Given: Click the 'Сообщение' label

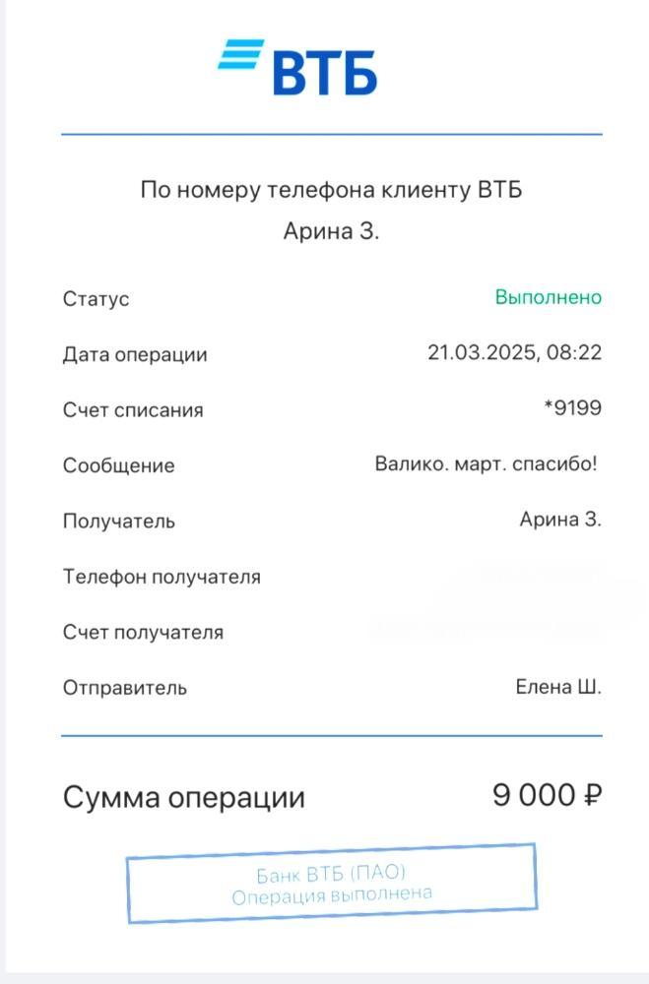Looking at the screenshot, I should 119,465.
